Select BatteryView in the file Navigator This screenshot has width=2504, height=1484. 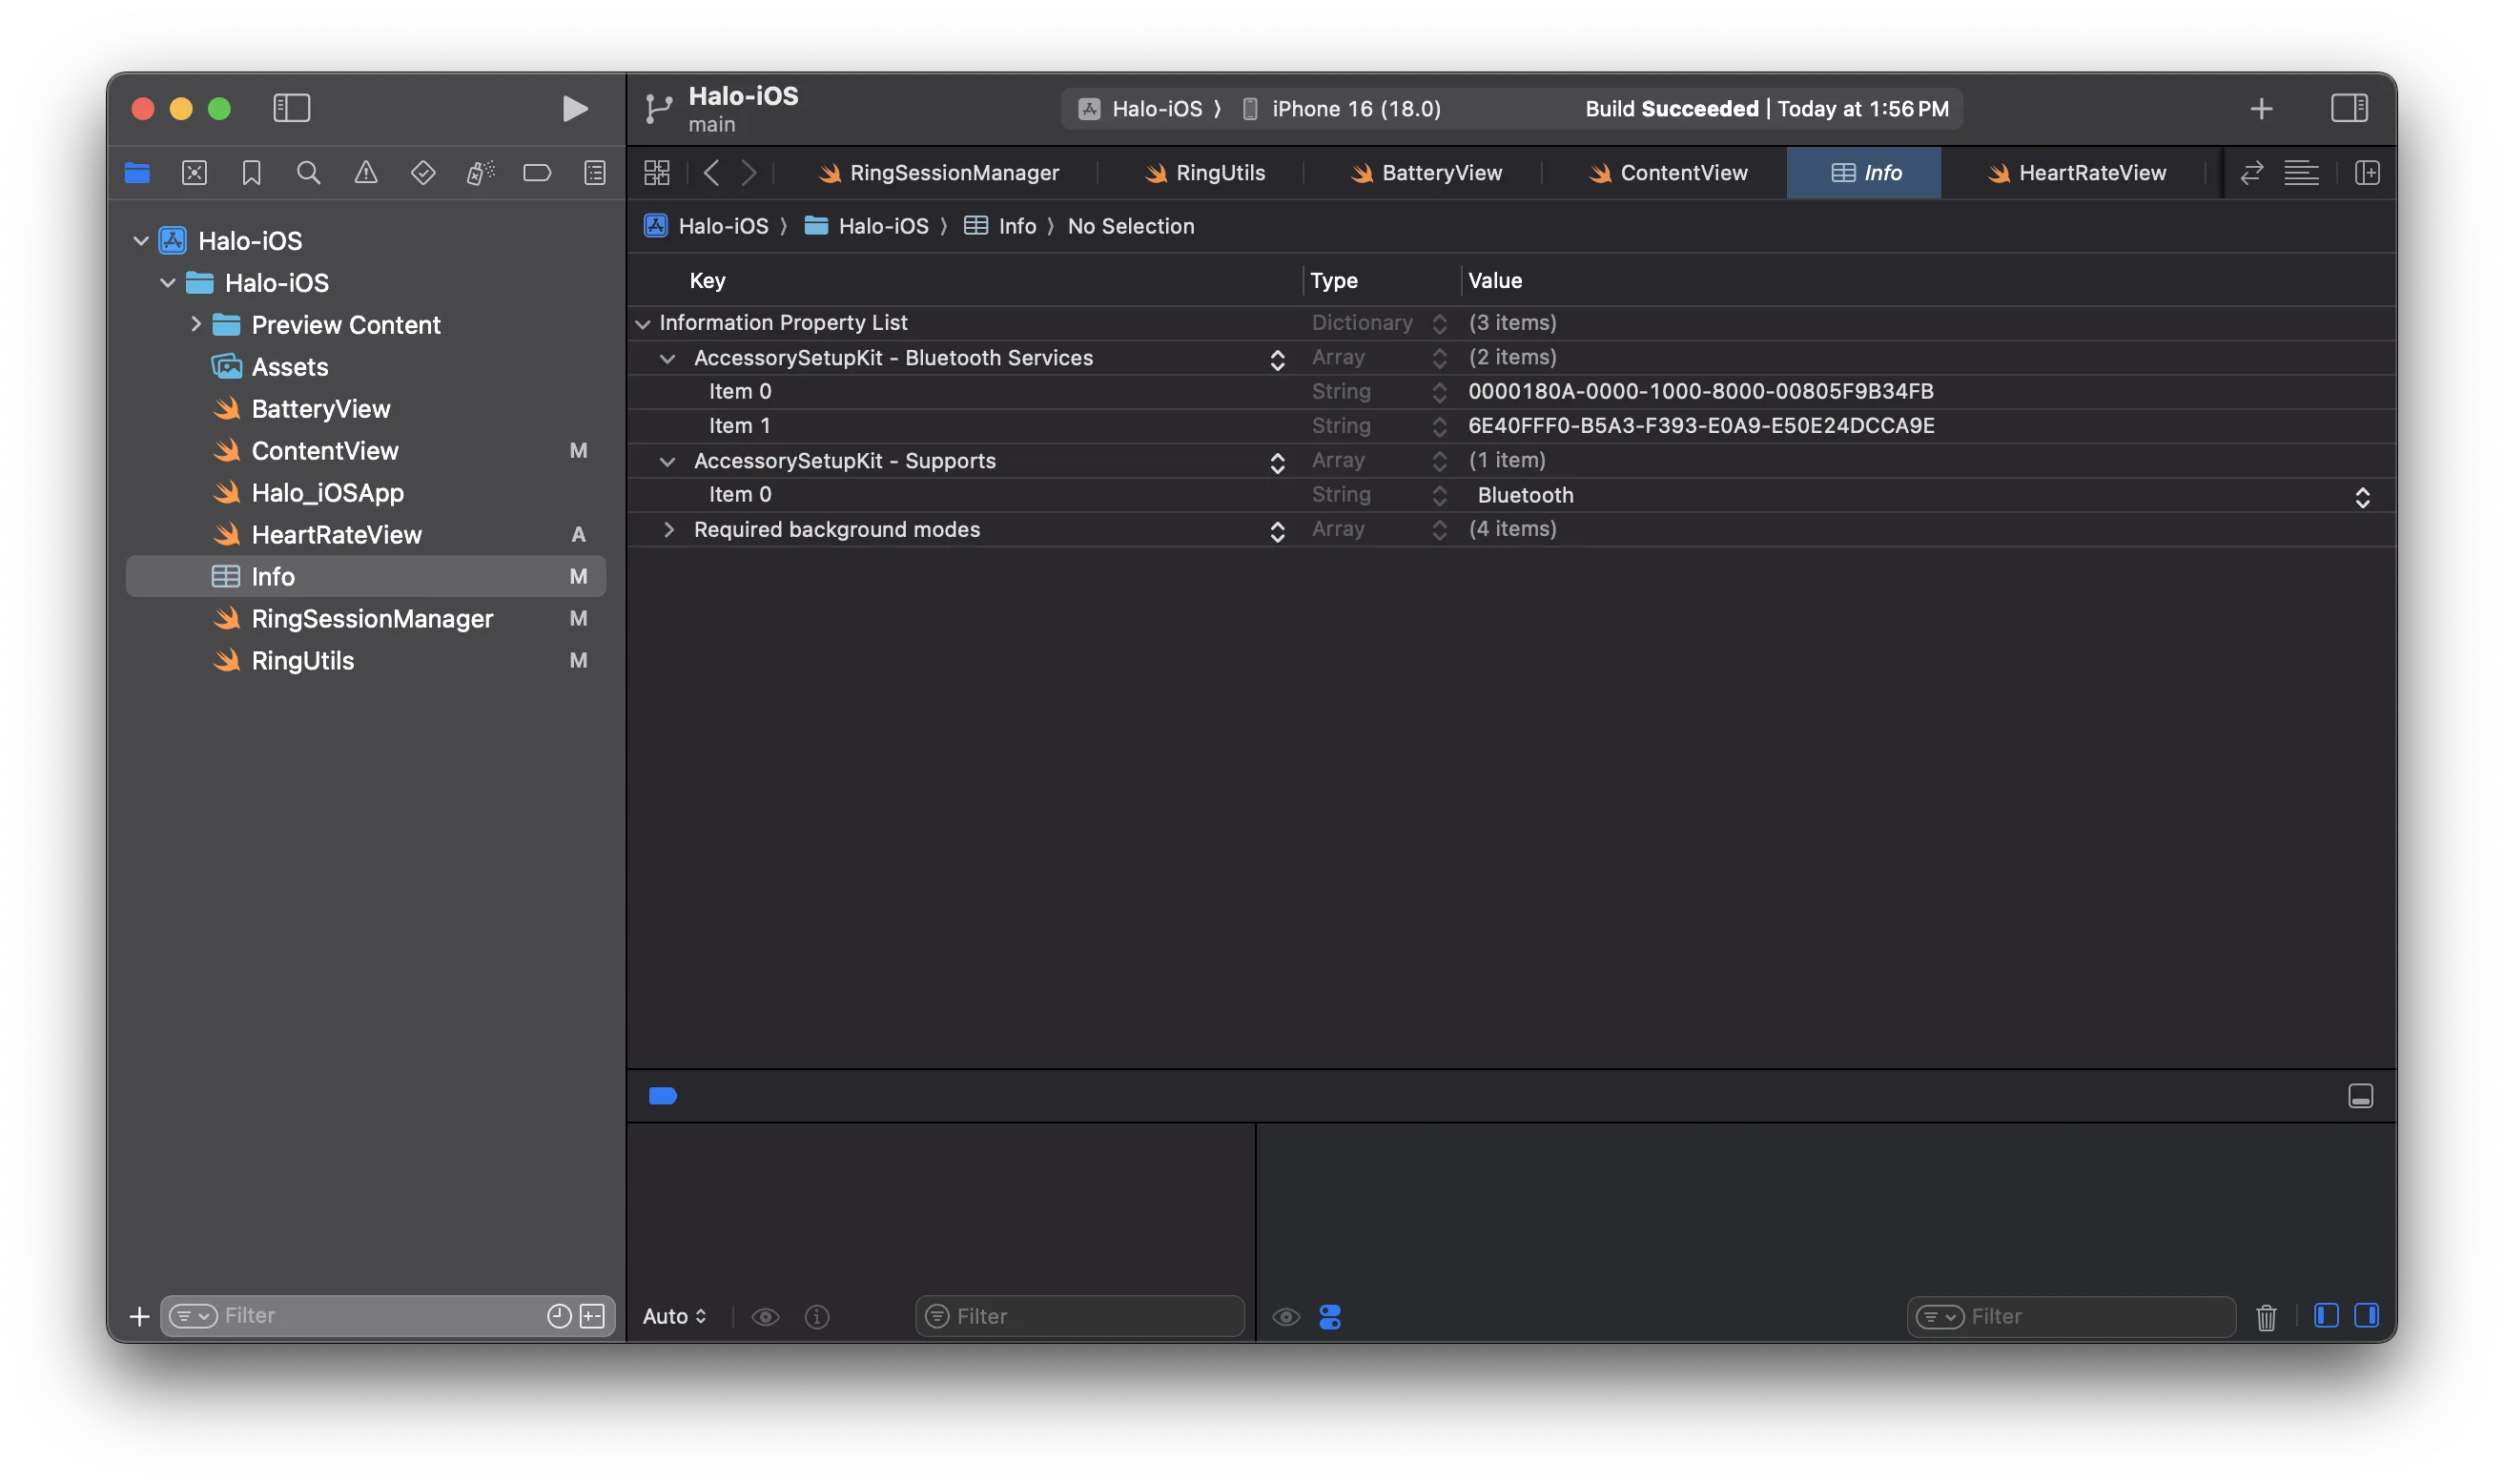tap(319, 408)
